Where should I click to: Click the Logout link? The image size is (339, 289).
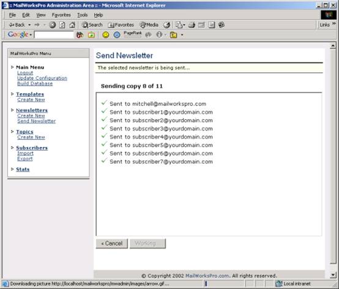[x=25, y=73]
